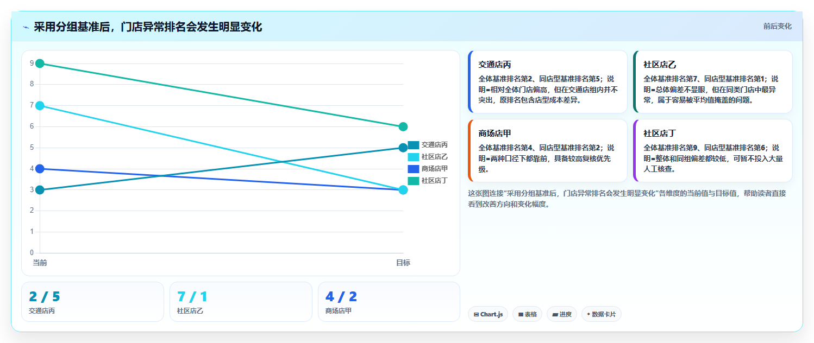Click the chart description paragraph

627,199
